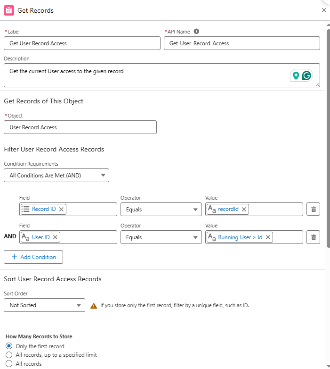Open the User ID row Operator dropdown
Image resolution: width=330 pixels, height=369 pixels.
[x=161, y=237]
